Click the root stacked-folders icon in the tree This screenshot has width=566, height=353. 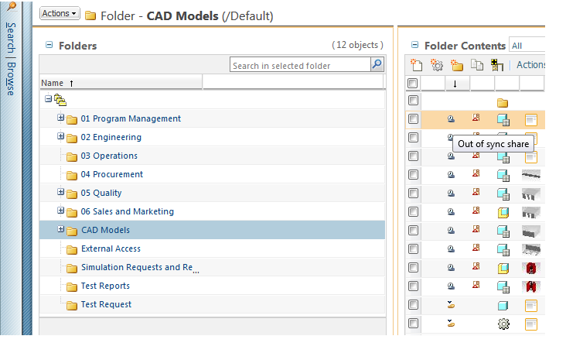tap(60, 100)
